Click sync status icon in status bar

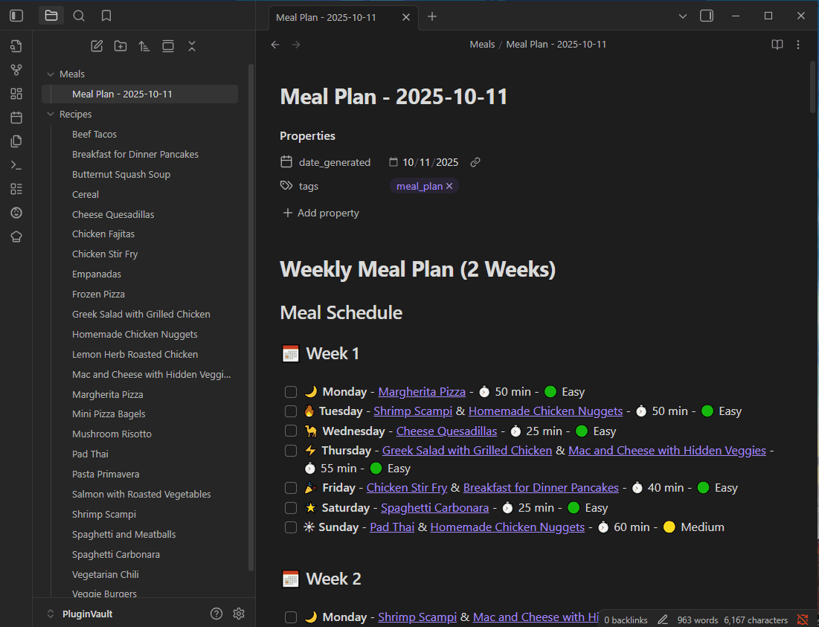click(x=803, y=620)
